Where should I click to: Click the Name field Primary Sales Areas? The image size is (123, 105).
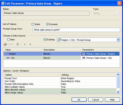click(46, 13)
